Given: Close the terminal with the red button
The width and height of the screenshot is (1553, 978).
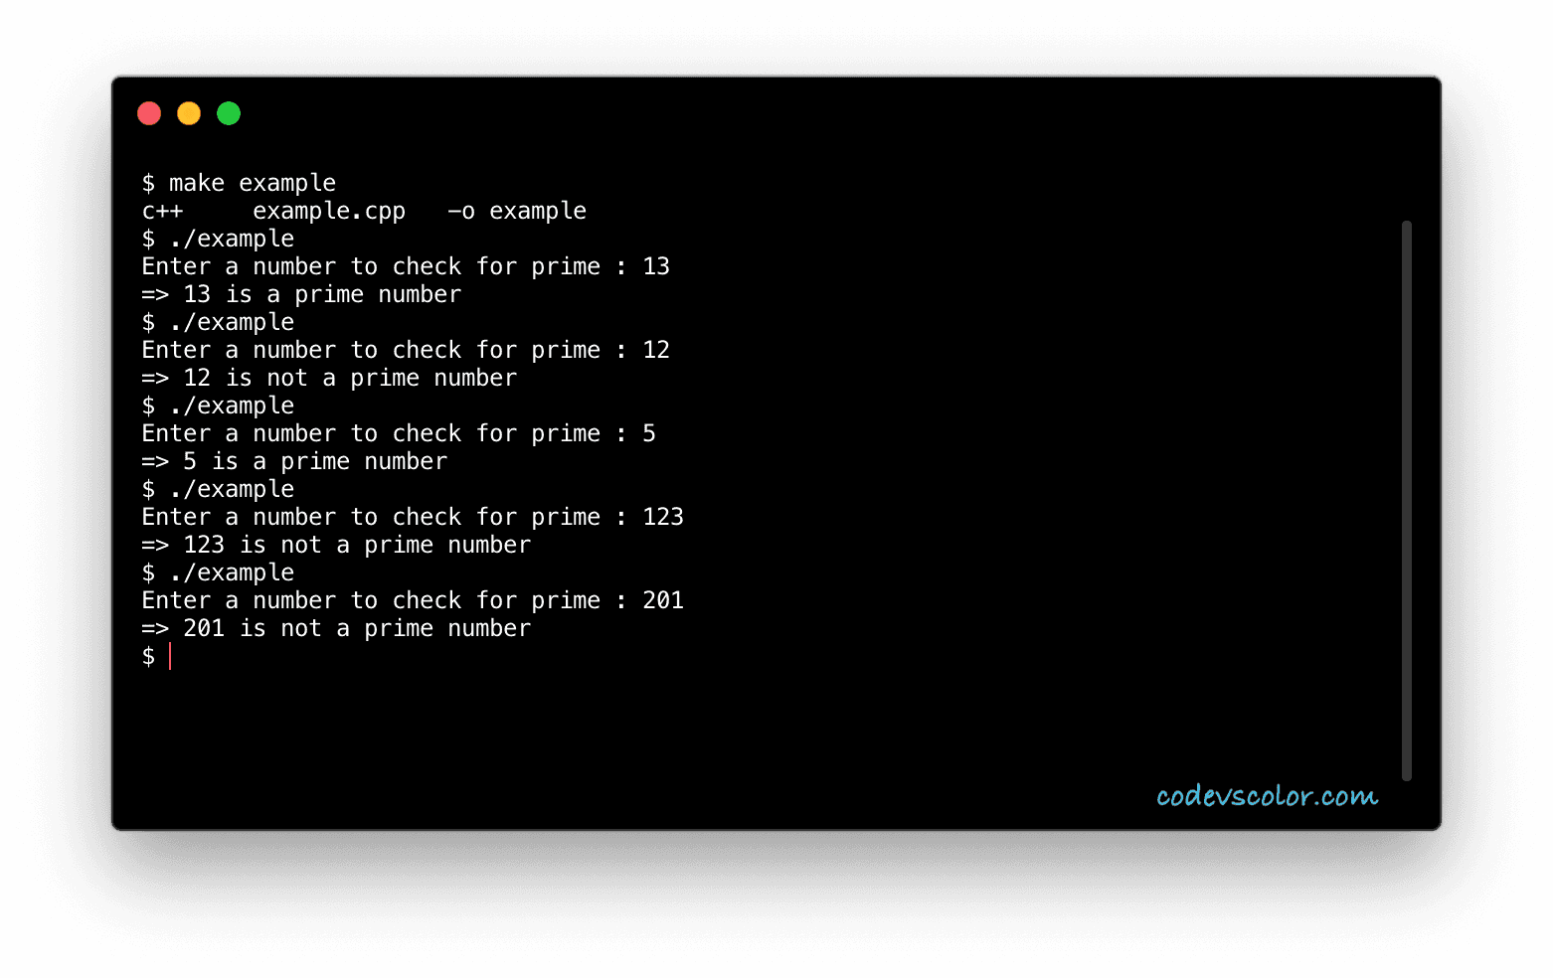Looking at the screenshot, I should [x=149, y=113].
